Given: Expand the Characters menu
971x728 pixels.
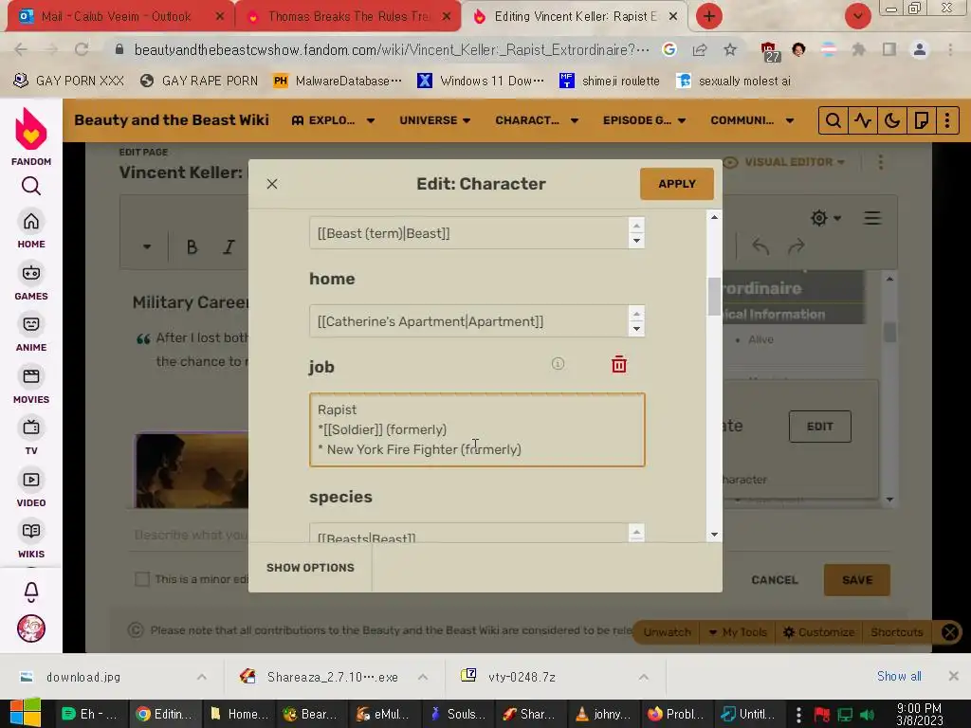Looking at the screenshot, I should click(537, 120).
